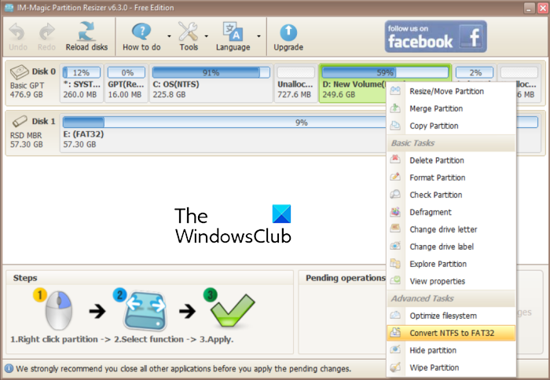Click the Hide partition icon
The image size is (550, 380).
(395, 349)
